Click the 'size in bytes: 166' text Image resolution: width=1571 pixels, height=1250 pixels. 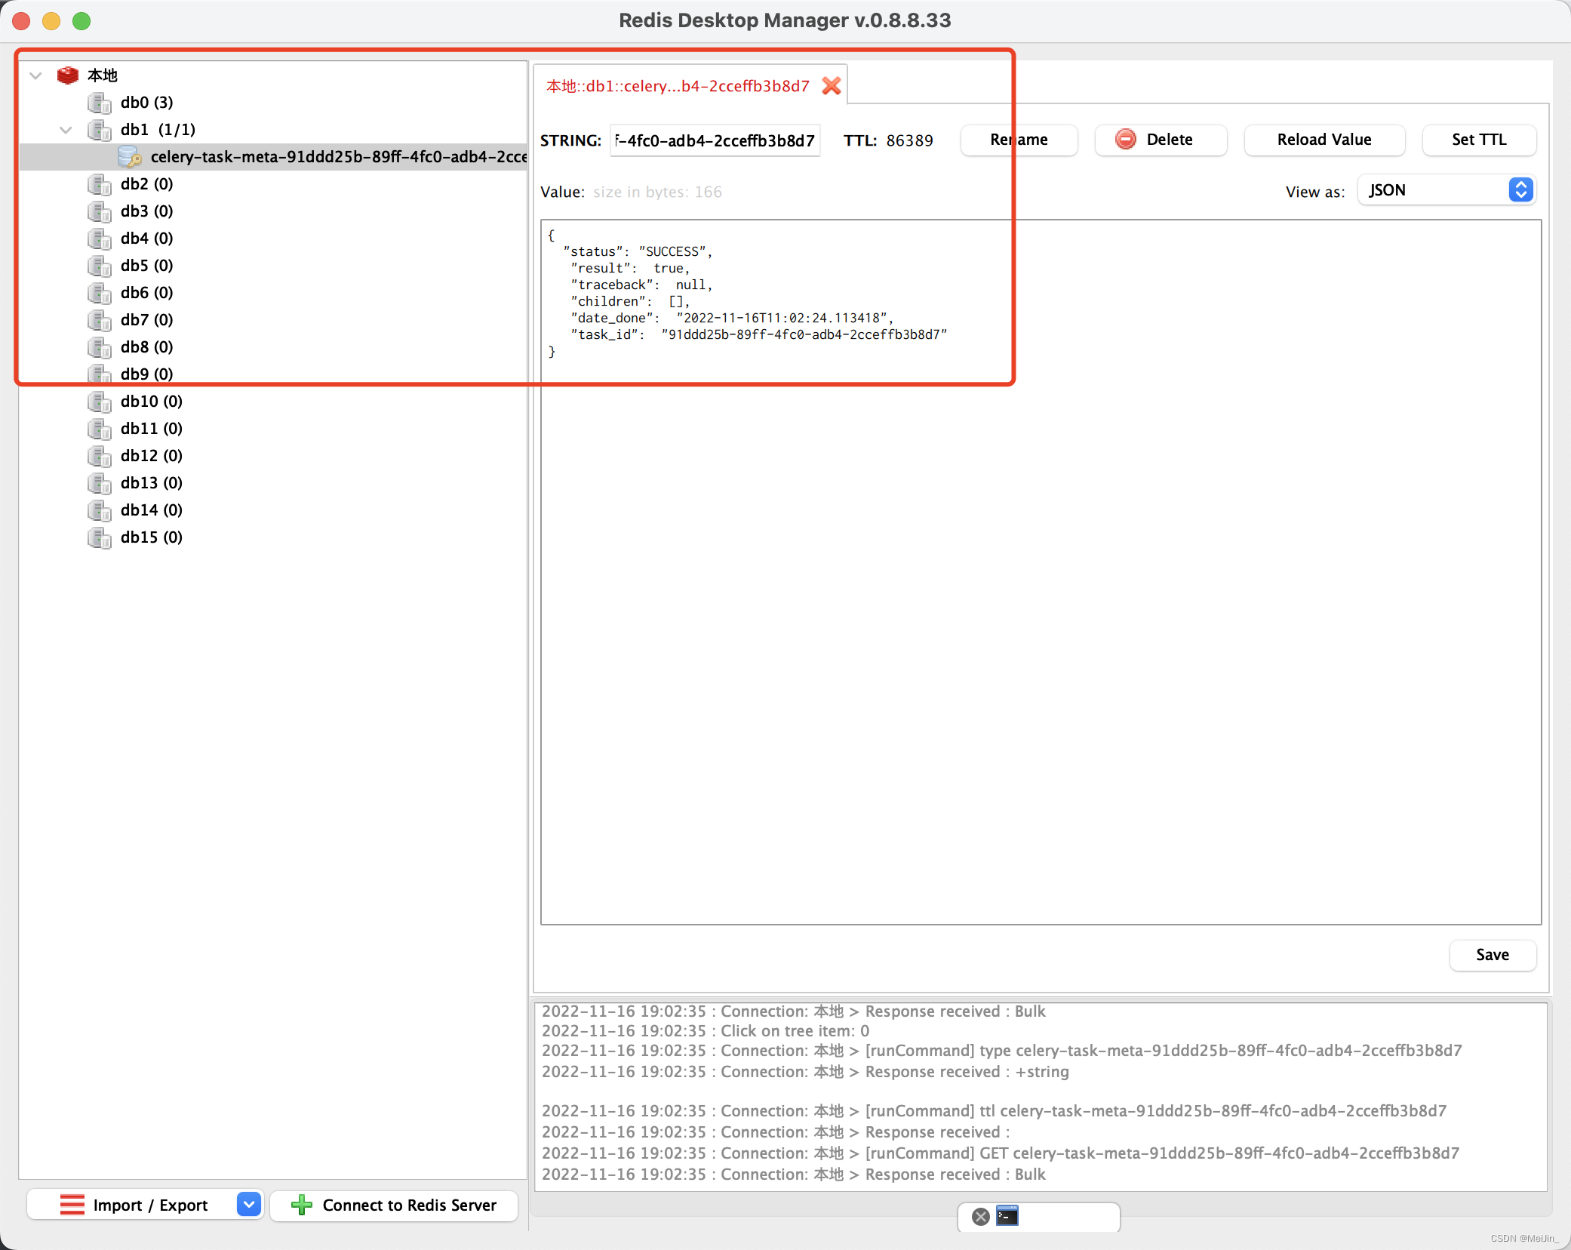pos(657,192)
